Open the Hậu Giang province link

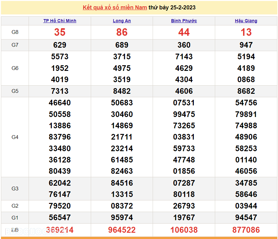[x=246, y=21]
